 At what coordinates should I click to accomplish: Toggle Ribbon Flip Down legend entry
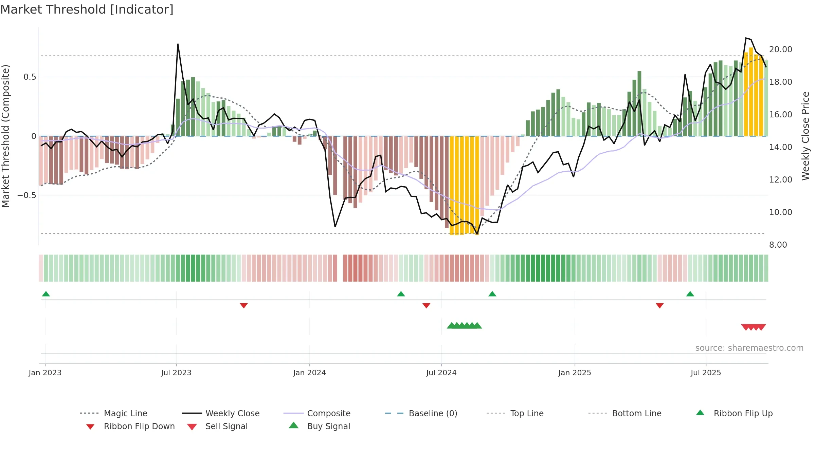(x=130, y=426)
